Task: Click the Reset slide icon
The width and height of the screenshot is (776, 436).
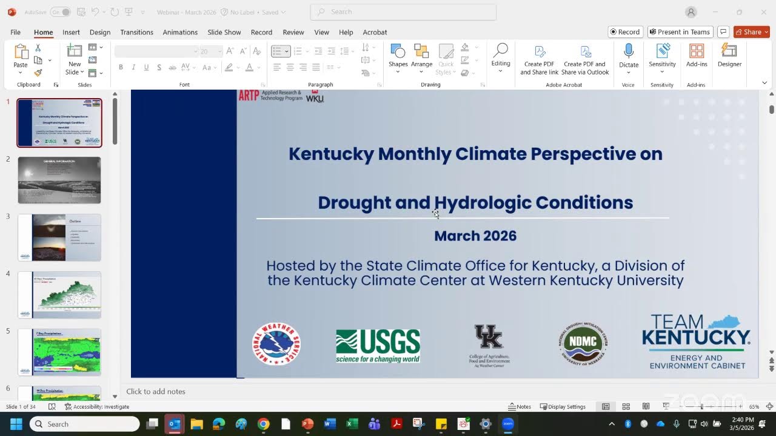Action: point(93,60)
